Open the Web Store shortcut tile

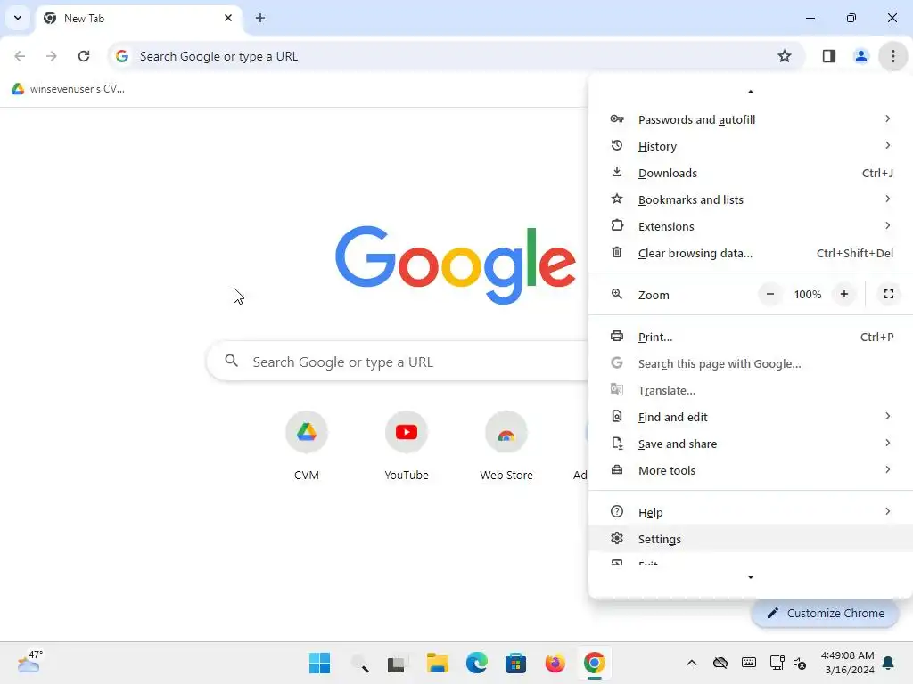[506, 447]
